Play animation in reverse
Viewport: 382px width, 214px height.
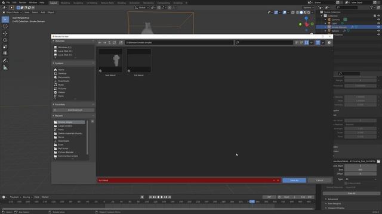pyautogui.click(x=158, y=197)
